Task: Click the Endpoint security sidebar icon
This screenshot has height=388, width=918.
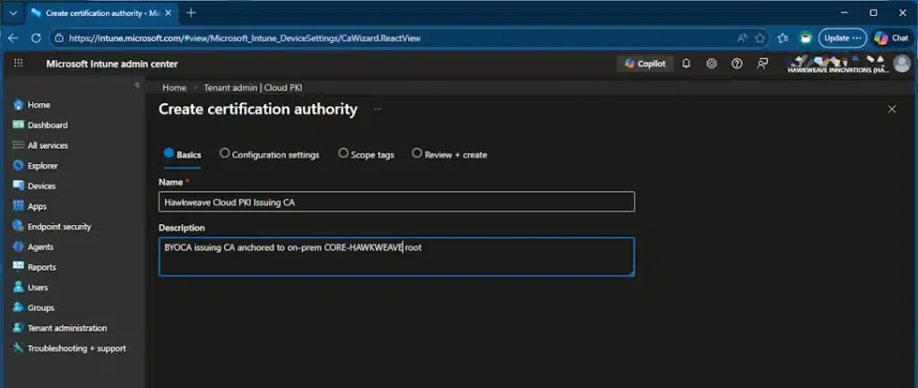Action: click(18, 227)
